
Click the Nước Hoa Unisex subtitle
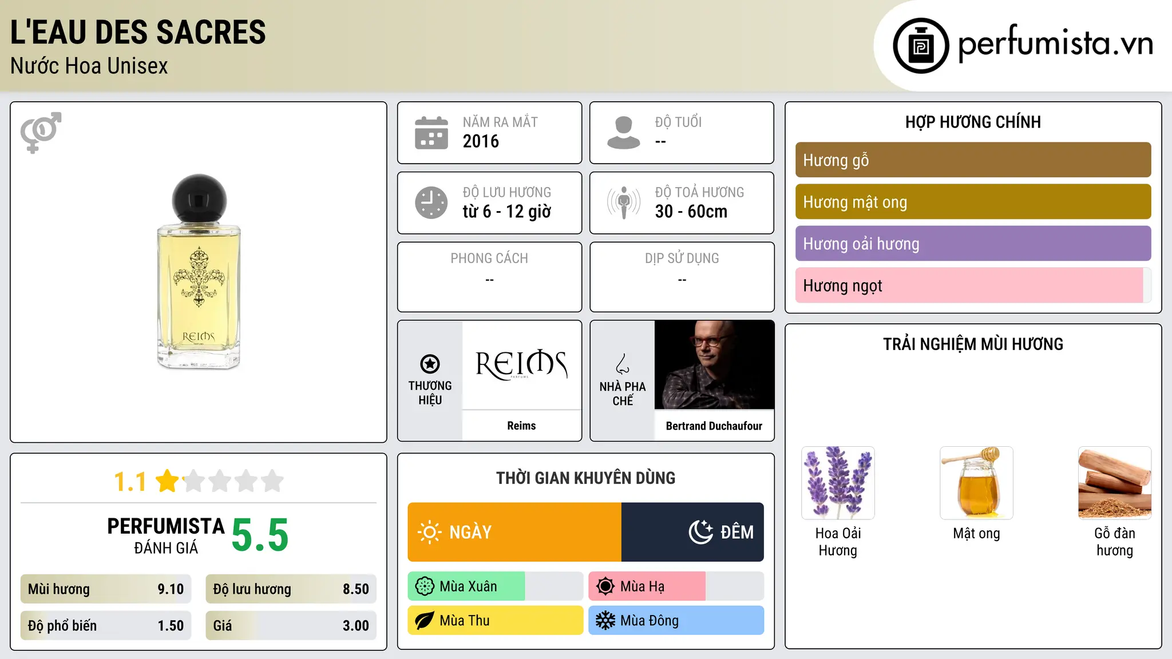(89, 66)
